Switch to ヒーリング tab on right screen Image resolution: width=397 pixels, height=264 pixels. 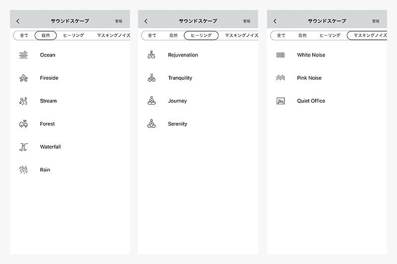[330, 35]
